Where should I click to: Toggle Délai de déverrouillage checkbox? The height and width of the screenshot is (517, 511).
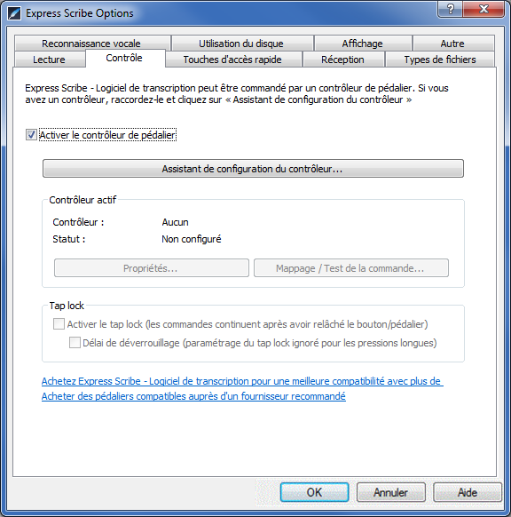tap(75, 342)
